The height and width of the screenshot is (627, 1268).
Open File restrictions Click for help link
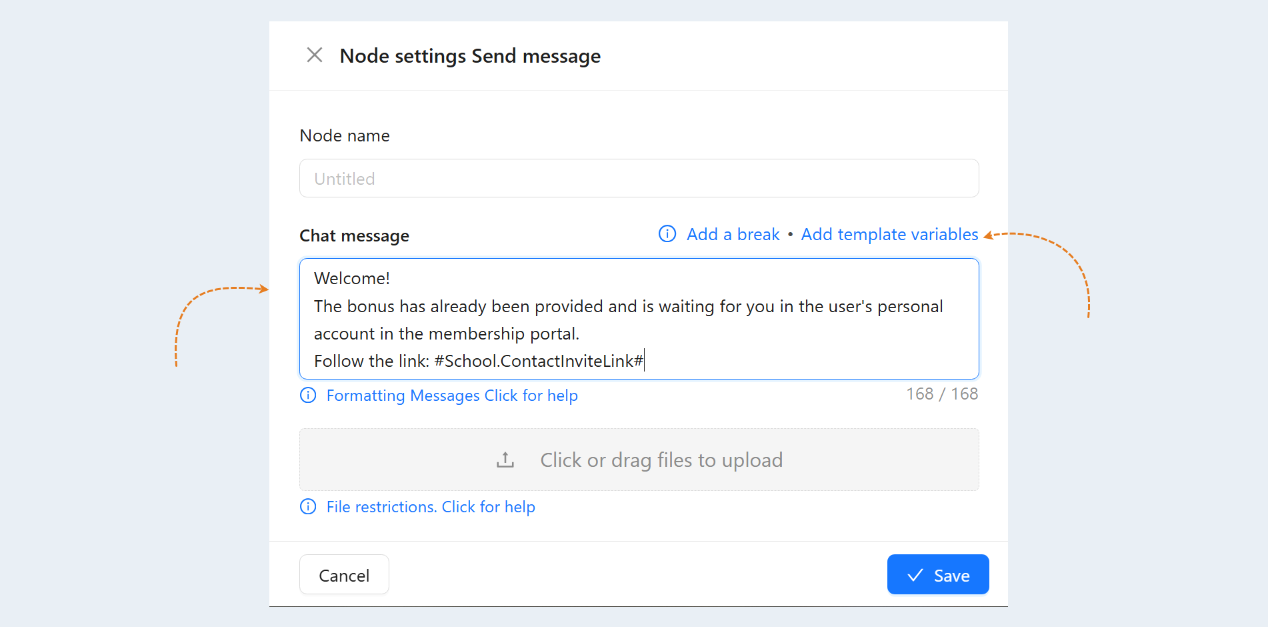click(x=431, y=507)
